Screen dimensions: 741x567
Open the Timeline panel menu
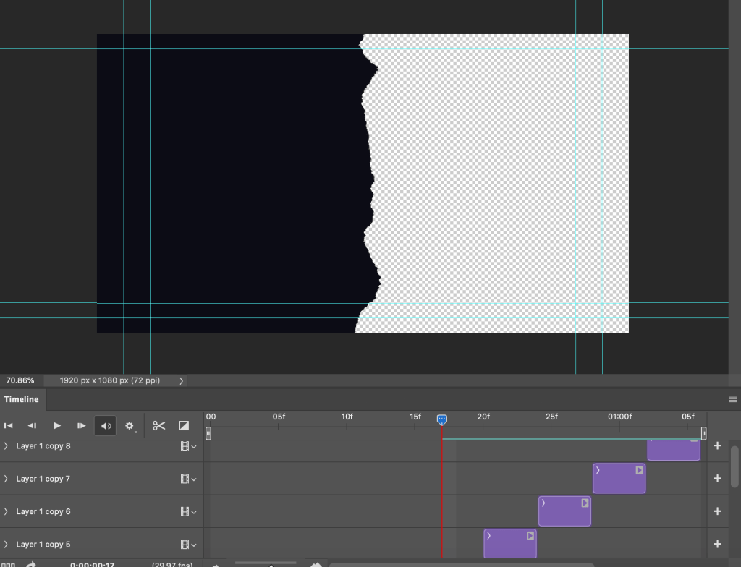pyautogui.click(x=732, y=399)
